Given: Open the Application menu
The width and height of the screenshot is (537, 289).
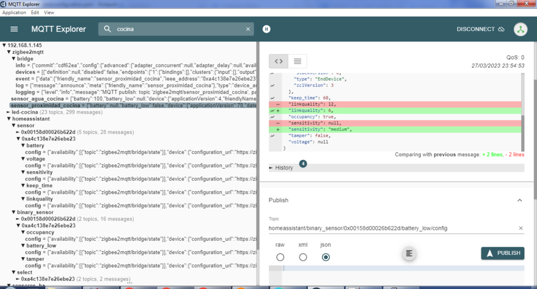Looking at the screenshot, I should 14,12.
